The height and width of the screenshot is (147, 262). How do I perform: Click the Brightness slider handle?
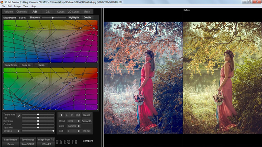[38, 121]
